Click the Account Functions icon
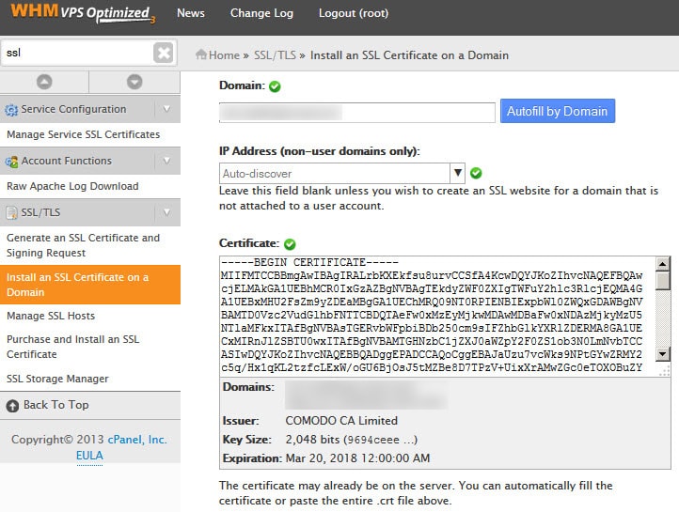This screenshot has width=679, height=512. (x=11, y=162)
